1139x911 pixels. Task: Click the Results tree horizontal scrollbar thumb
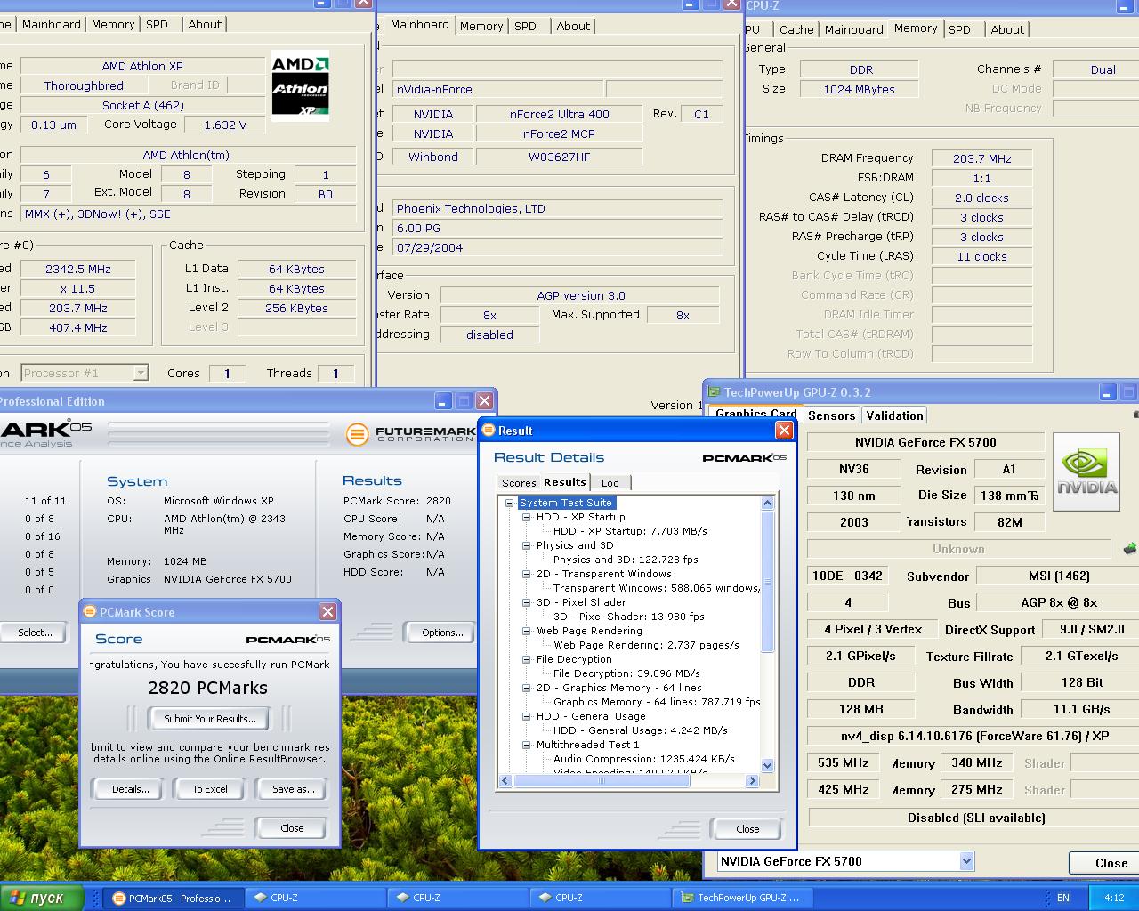point(601,780)
